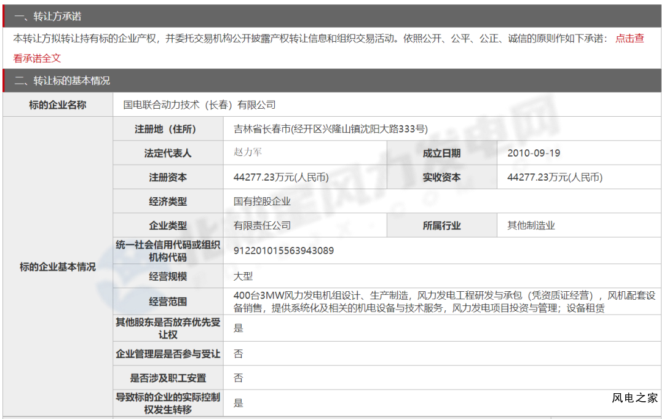Screen dimensions: 664x419
Task: Click the 企业类型 label
Action: click(168, 225)
